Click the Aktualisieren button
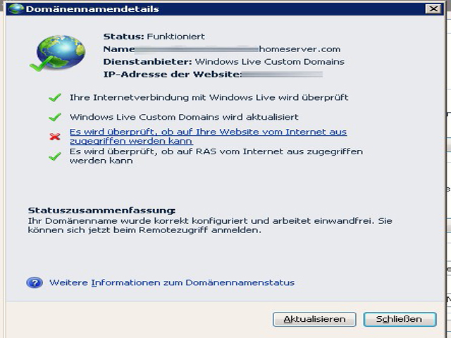Image resolution: width=451 pixels, height=338 pixels. pos(314,319)
